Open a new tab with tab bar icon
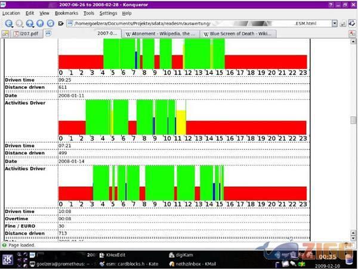 (5, 34)
